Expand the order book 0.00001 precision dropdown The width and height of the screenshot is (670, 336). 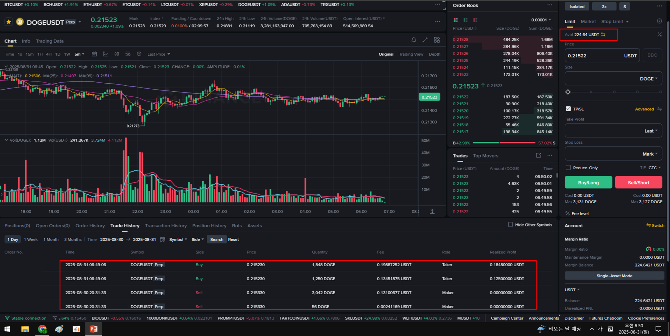tap(541, 20)
